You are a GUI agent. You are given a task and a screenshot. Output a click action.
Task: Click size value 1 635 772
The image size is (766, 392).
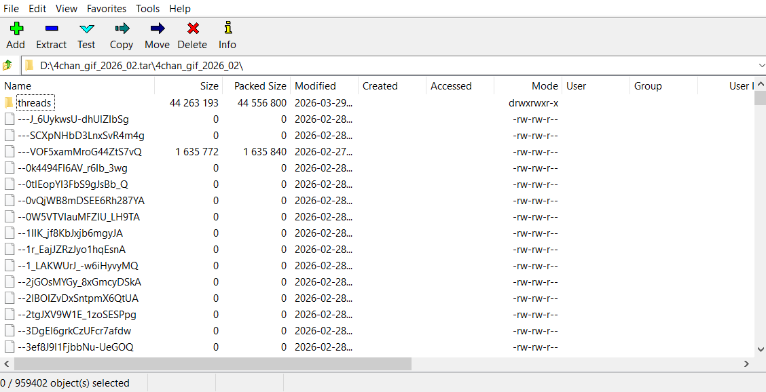click(x=197, y=152)
